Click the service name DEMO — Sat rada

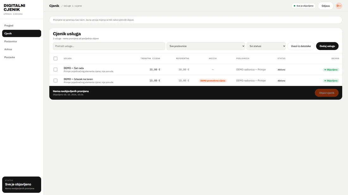pyautogui.click(x=74, y=68)
